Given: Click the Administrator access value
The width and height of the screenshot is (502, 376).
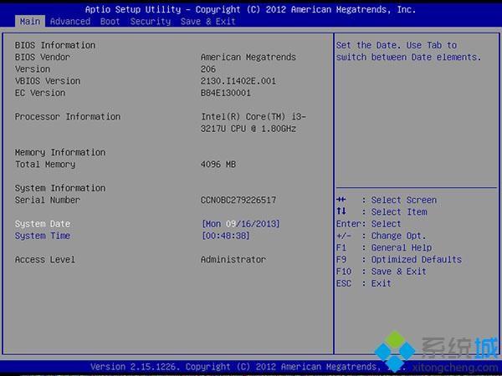Looking at the screenshot, I should (x=233, y=260).
